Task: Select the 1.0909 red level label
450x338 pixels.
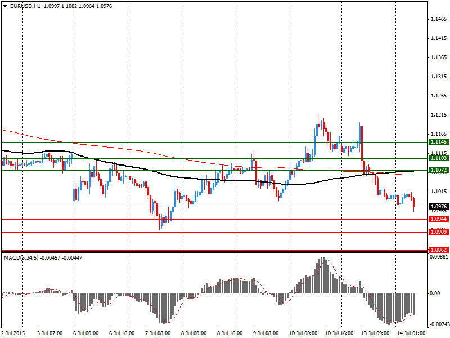Action: point(438,232)
